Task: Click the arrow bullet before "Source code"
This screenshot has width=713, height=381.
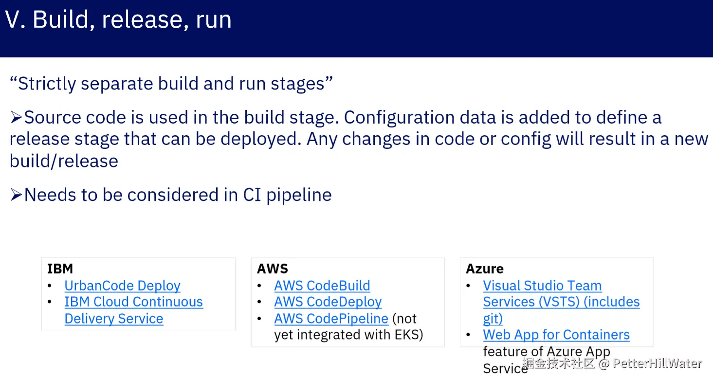Action: point(17,117)
